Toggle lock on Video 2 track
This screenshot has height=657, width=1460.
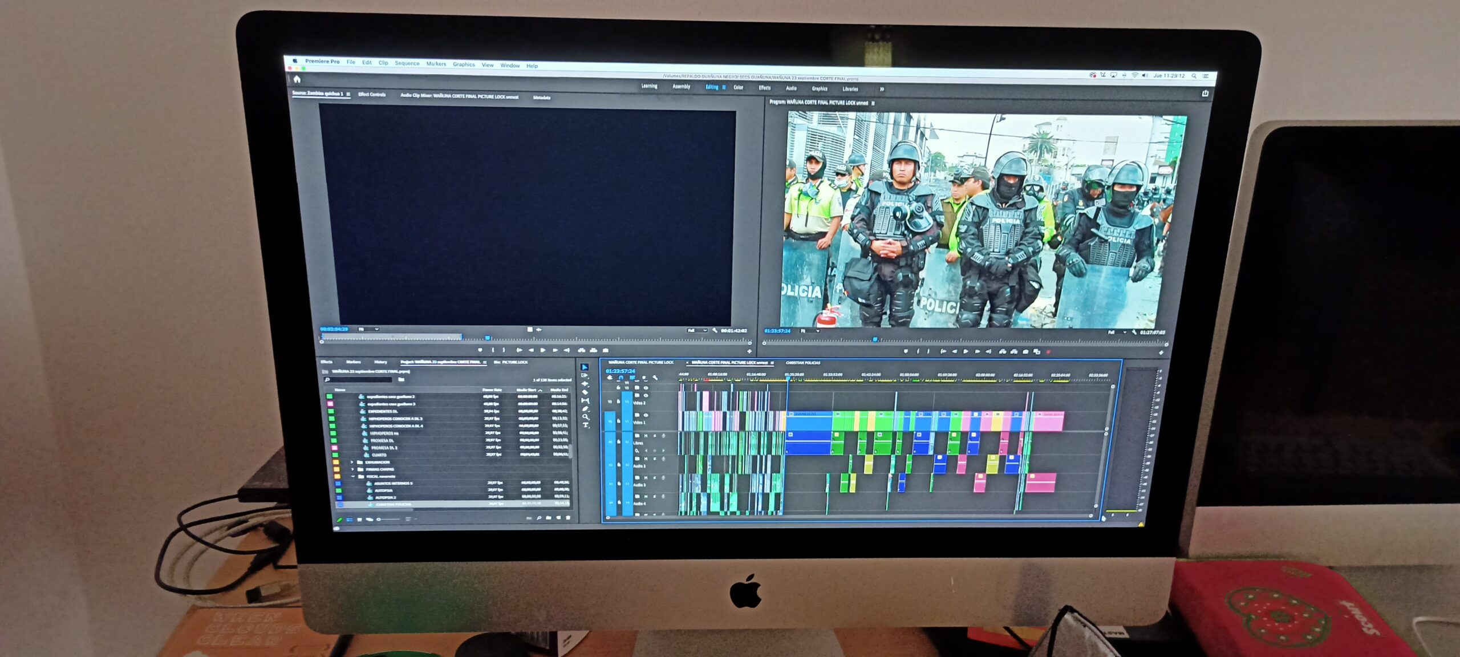click(618, 401)
